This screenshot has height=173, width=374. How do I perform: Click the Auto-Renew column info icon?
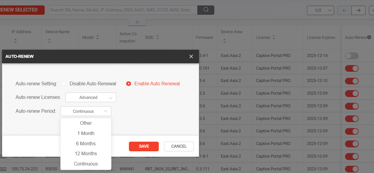(369, 37)
